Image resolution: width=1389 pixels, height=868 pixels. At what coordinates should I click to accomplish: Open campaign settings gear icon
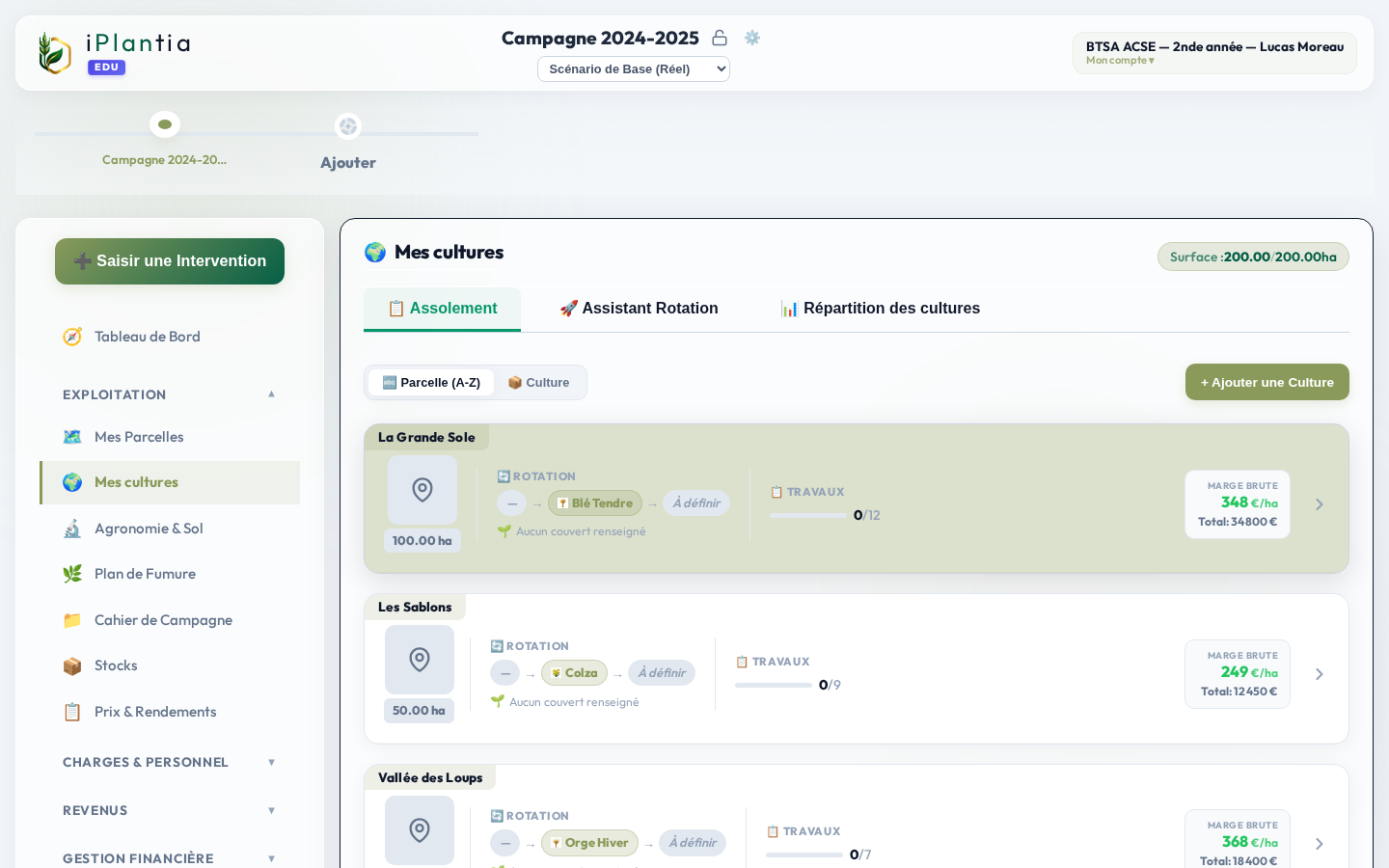(752, 38)
